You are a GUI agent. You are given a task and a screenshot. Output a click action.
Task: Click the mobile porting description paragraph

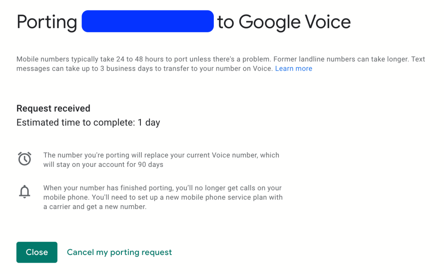[217, 63]
